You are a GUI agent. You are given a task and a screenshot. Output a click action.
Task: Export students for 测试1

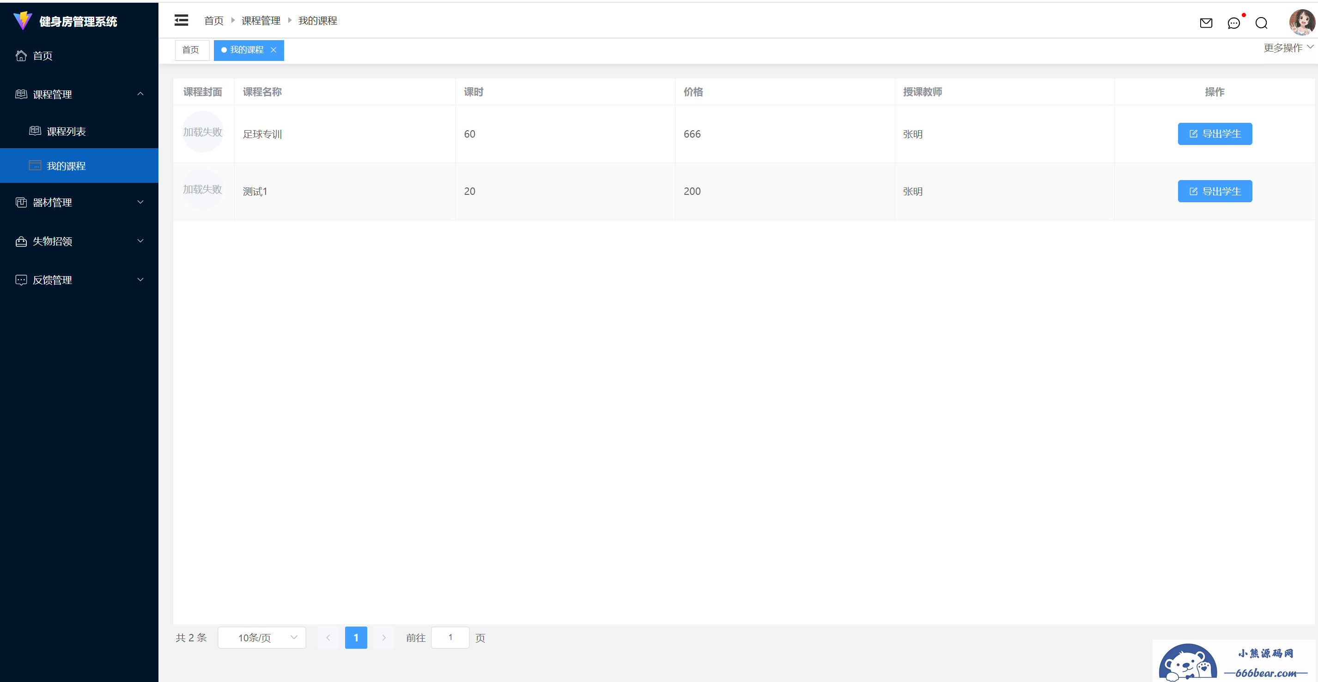coord(1215,191)
